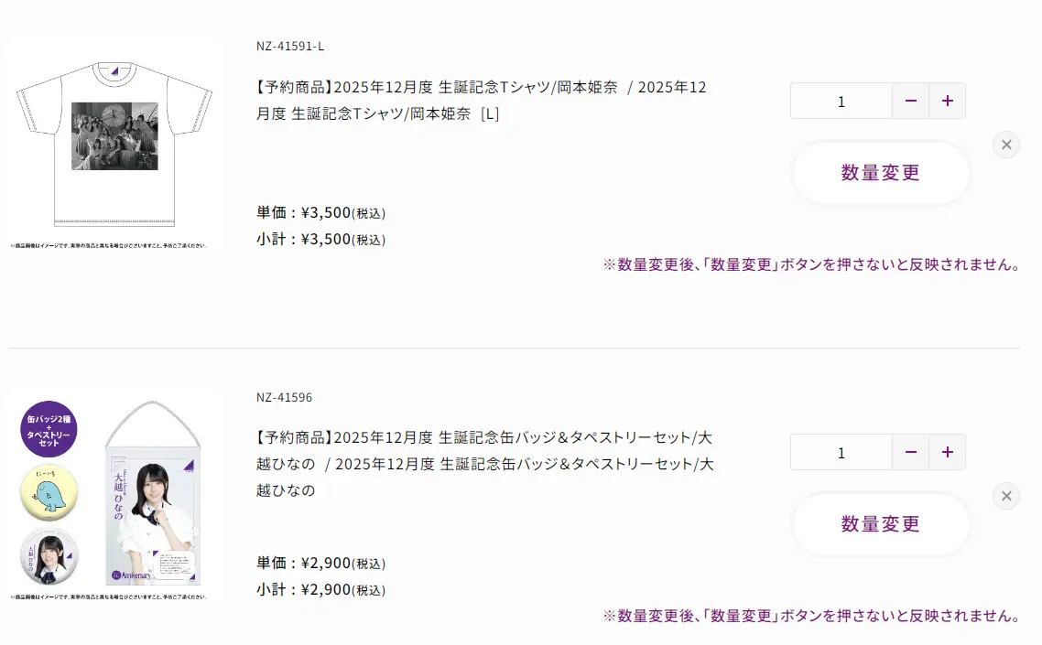Click plus for the 大越ひなの tapestry set
1042x645 pixels.
pos(947,452)
